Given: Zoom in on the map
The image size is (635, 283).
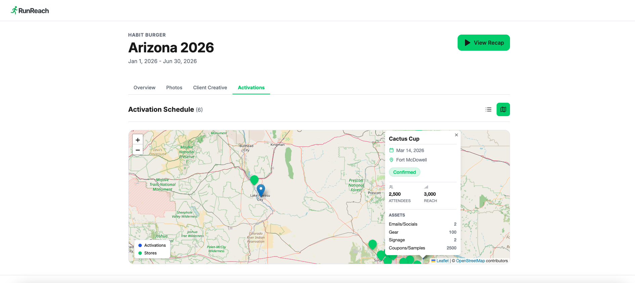Looking at the screenshot, I should pos(138,140).
